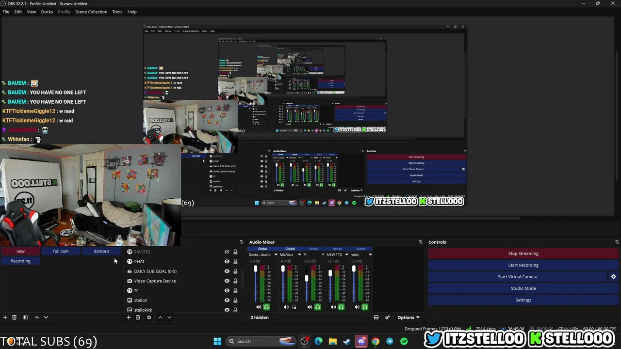
Task: Hide the DAILY SUB GOAL source
Action: tap(227, 271)
